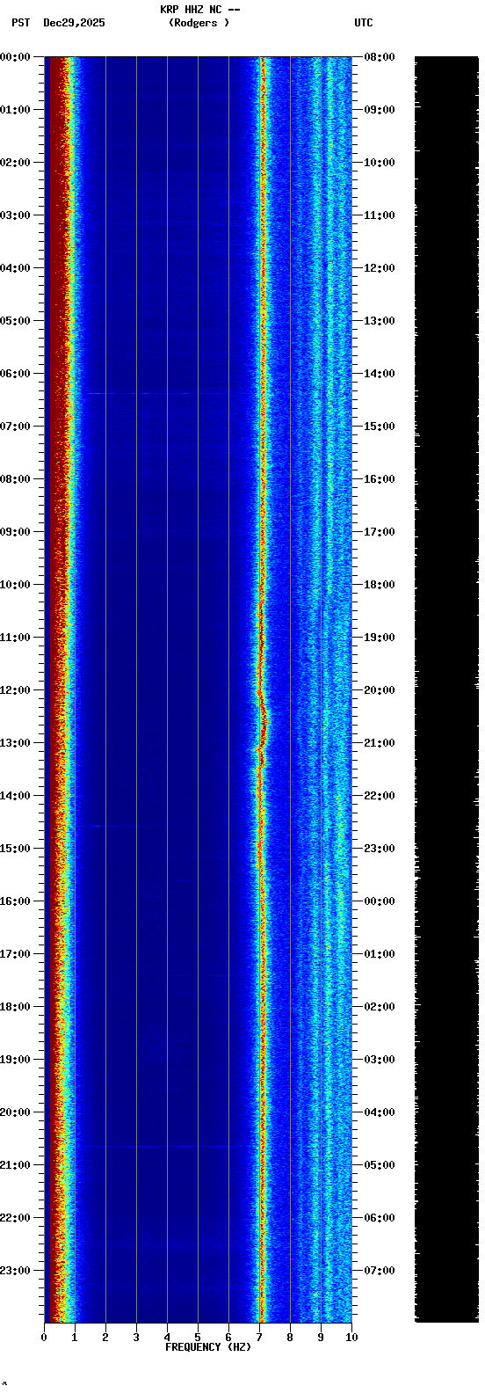Click the 0 Hz frequency axis tick label
Screen dimensions: 485x1393
click(x=44, y=1338)
